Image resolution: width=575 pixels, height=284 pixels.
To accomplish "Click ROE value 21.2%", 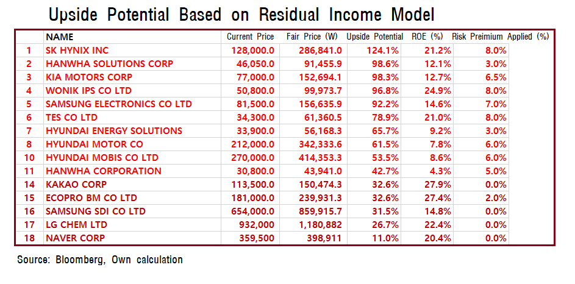I will (437, 51).
